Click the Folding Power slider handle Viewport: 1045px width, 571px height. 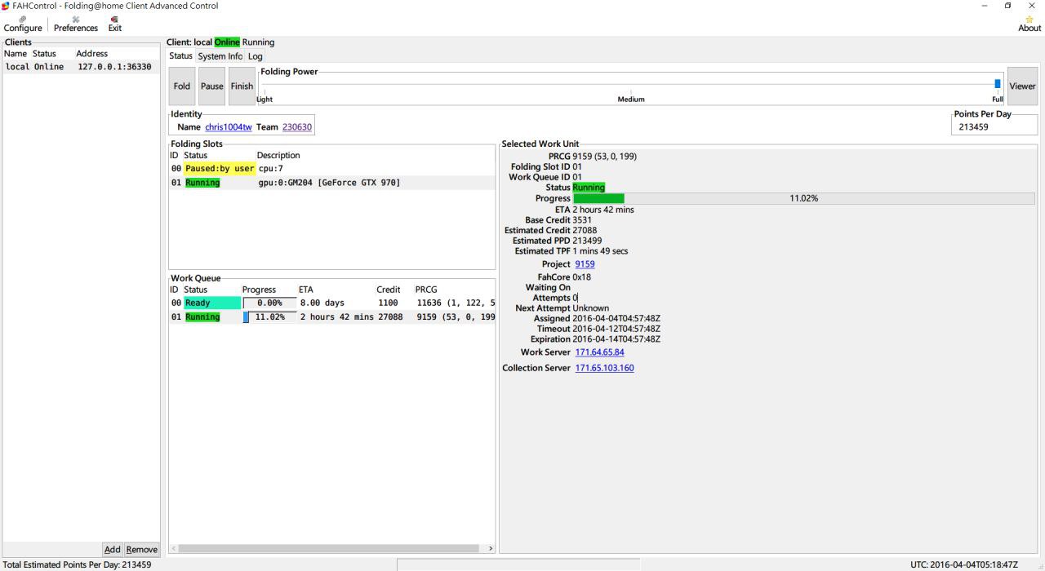tap(997, 84)
